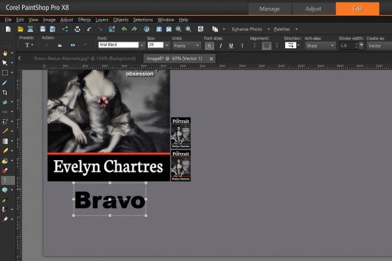Click the small Portrait cover thumbnail
The height and width of the screenshot is (261, 392).
180,133
